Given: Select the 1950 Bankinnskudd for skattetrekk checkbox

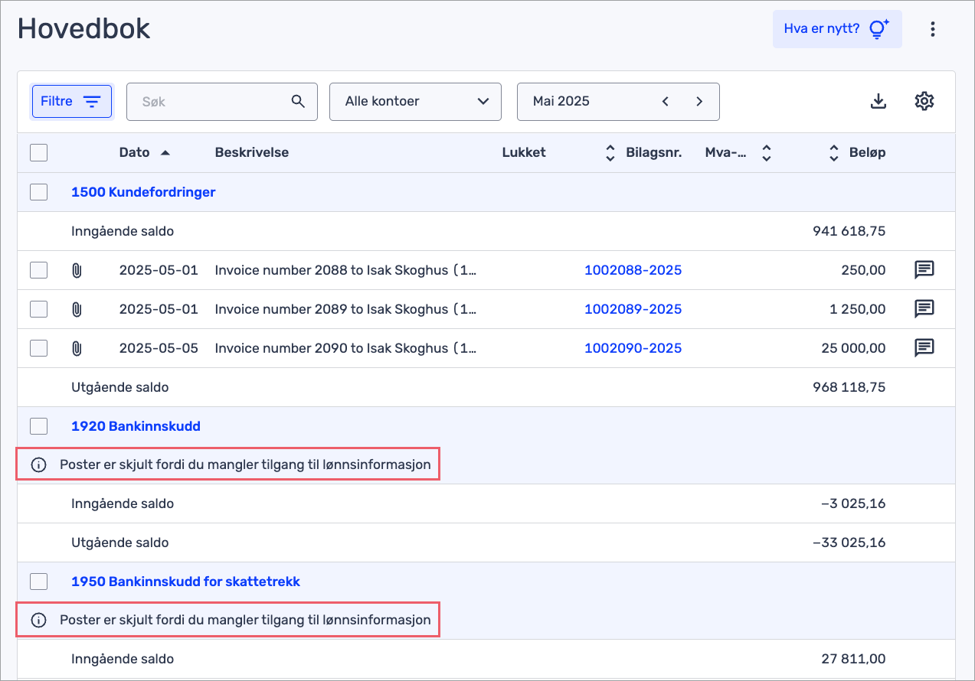Looking at the screenshot, I should [38, 582].
